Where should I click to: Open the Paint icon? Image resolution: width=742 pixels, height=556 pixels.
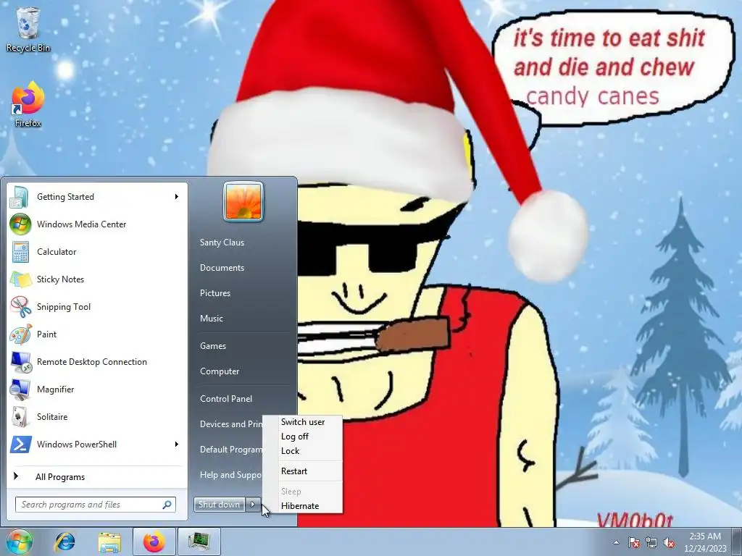[x=20, y=334]
